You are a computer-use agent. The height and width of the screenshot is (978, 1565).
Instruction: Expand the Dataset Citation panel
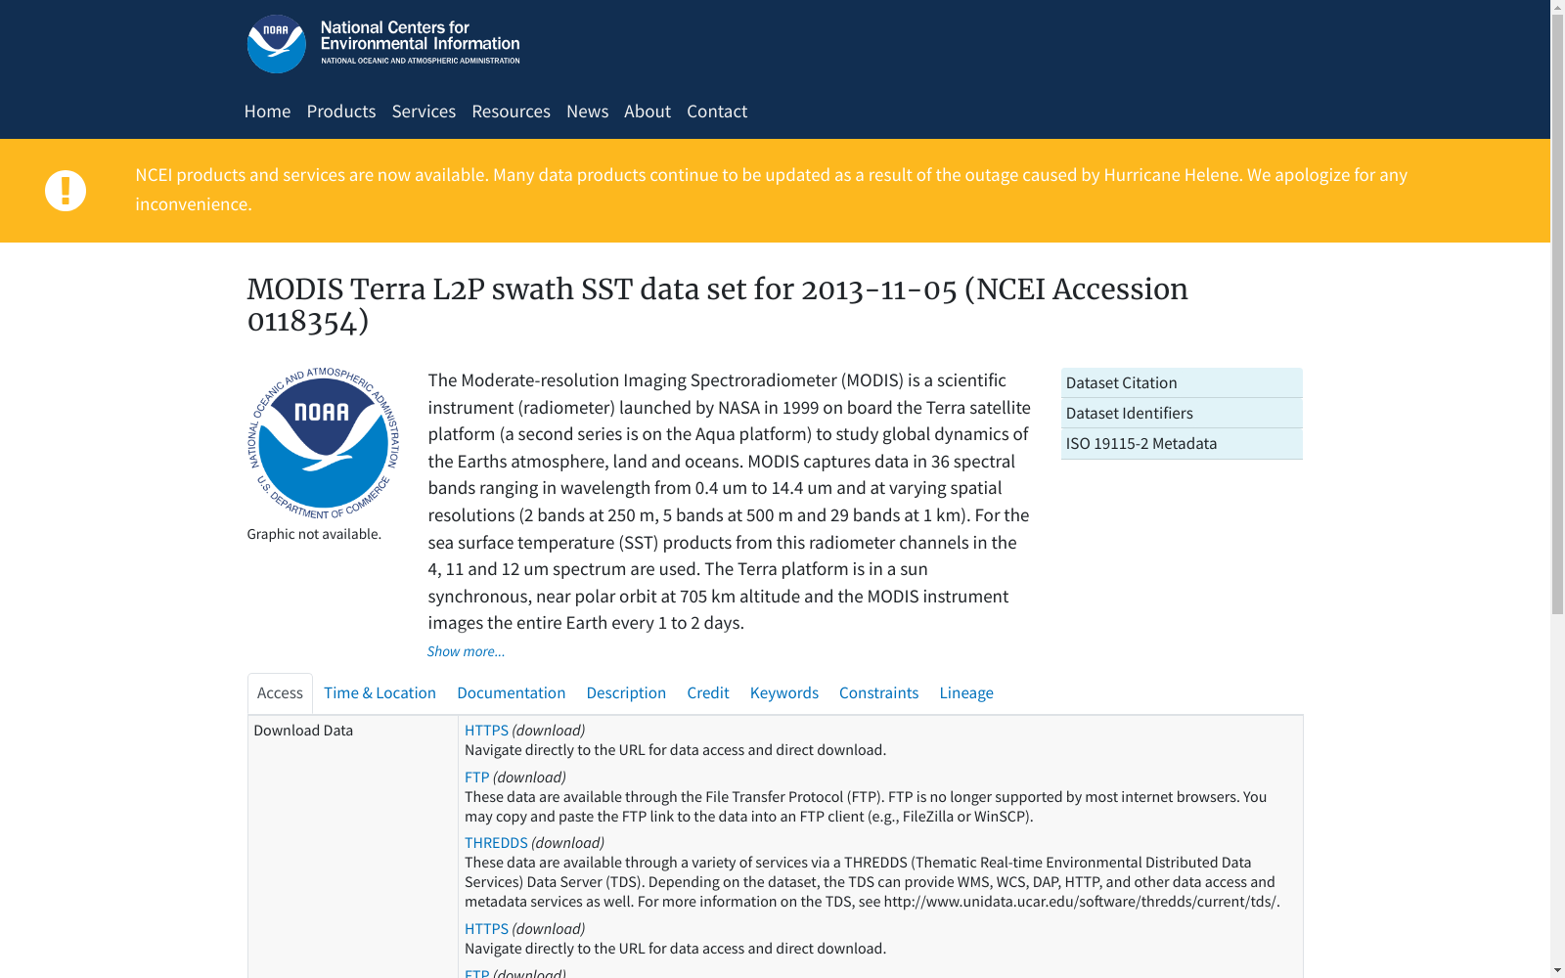point(1182,382)
